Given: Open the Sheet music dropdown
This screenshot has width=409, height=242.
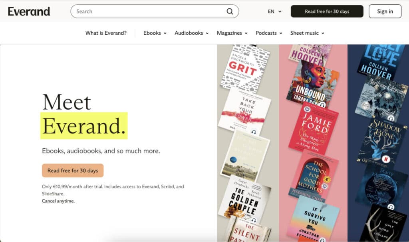Looking at the screenshot, I should [x=304, y=33].
